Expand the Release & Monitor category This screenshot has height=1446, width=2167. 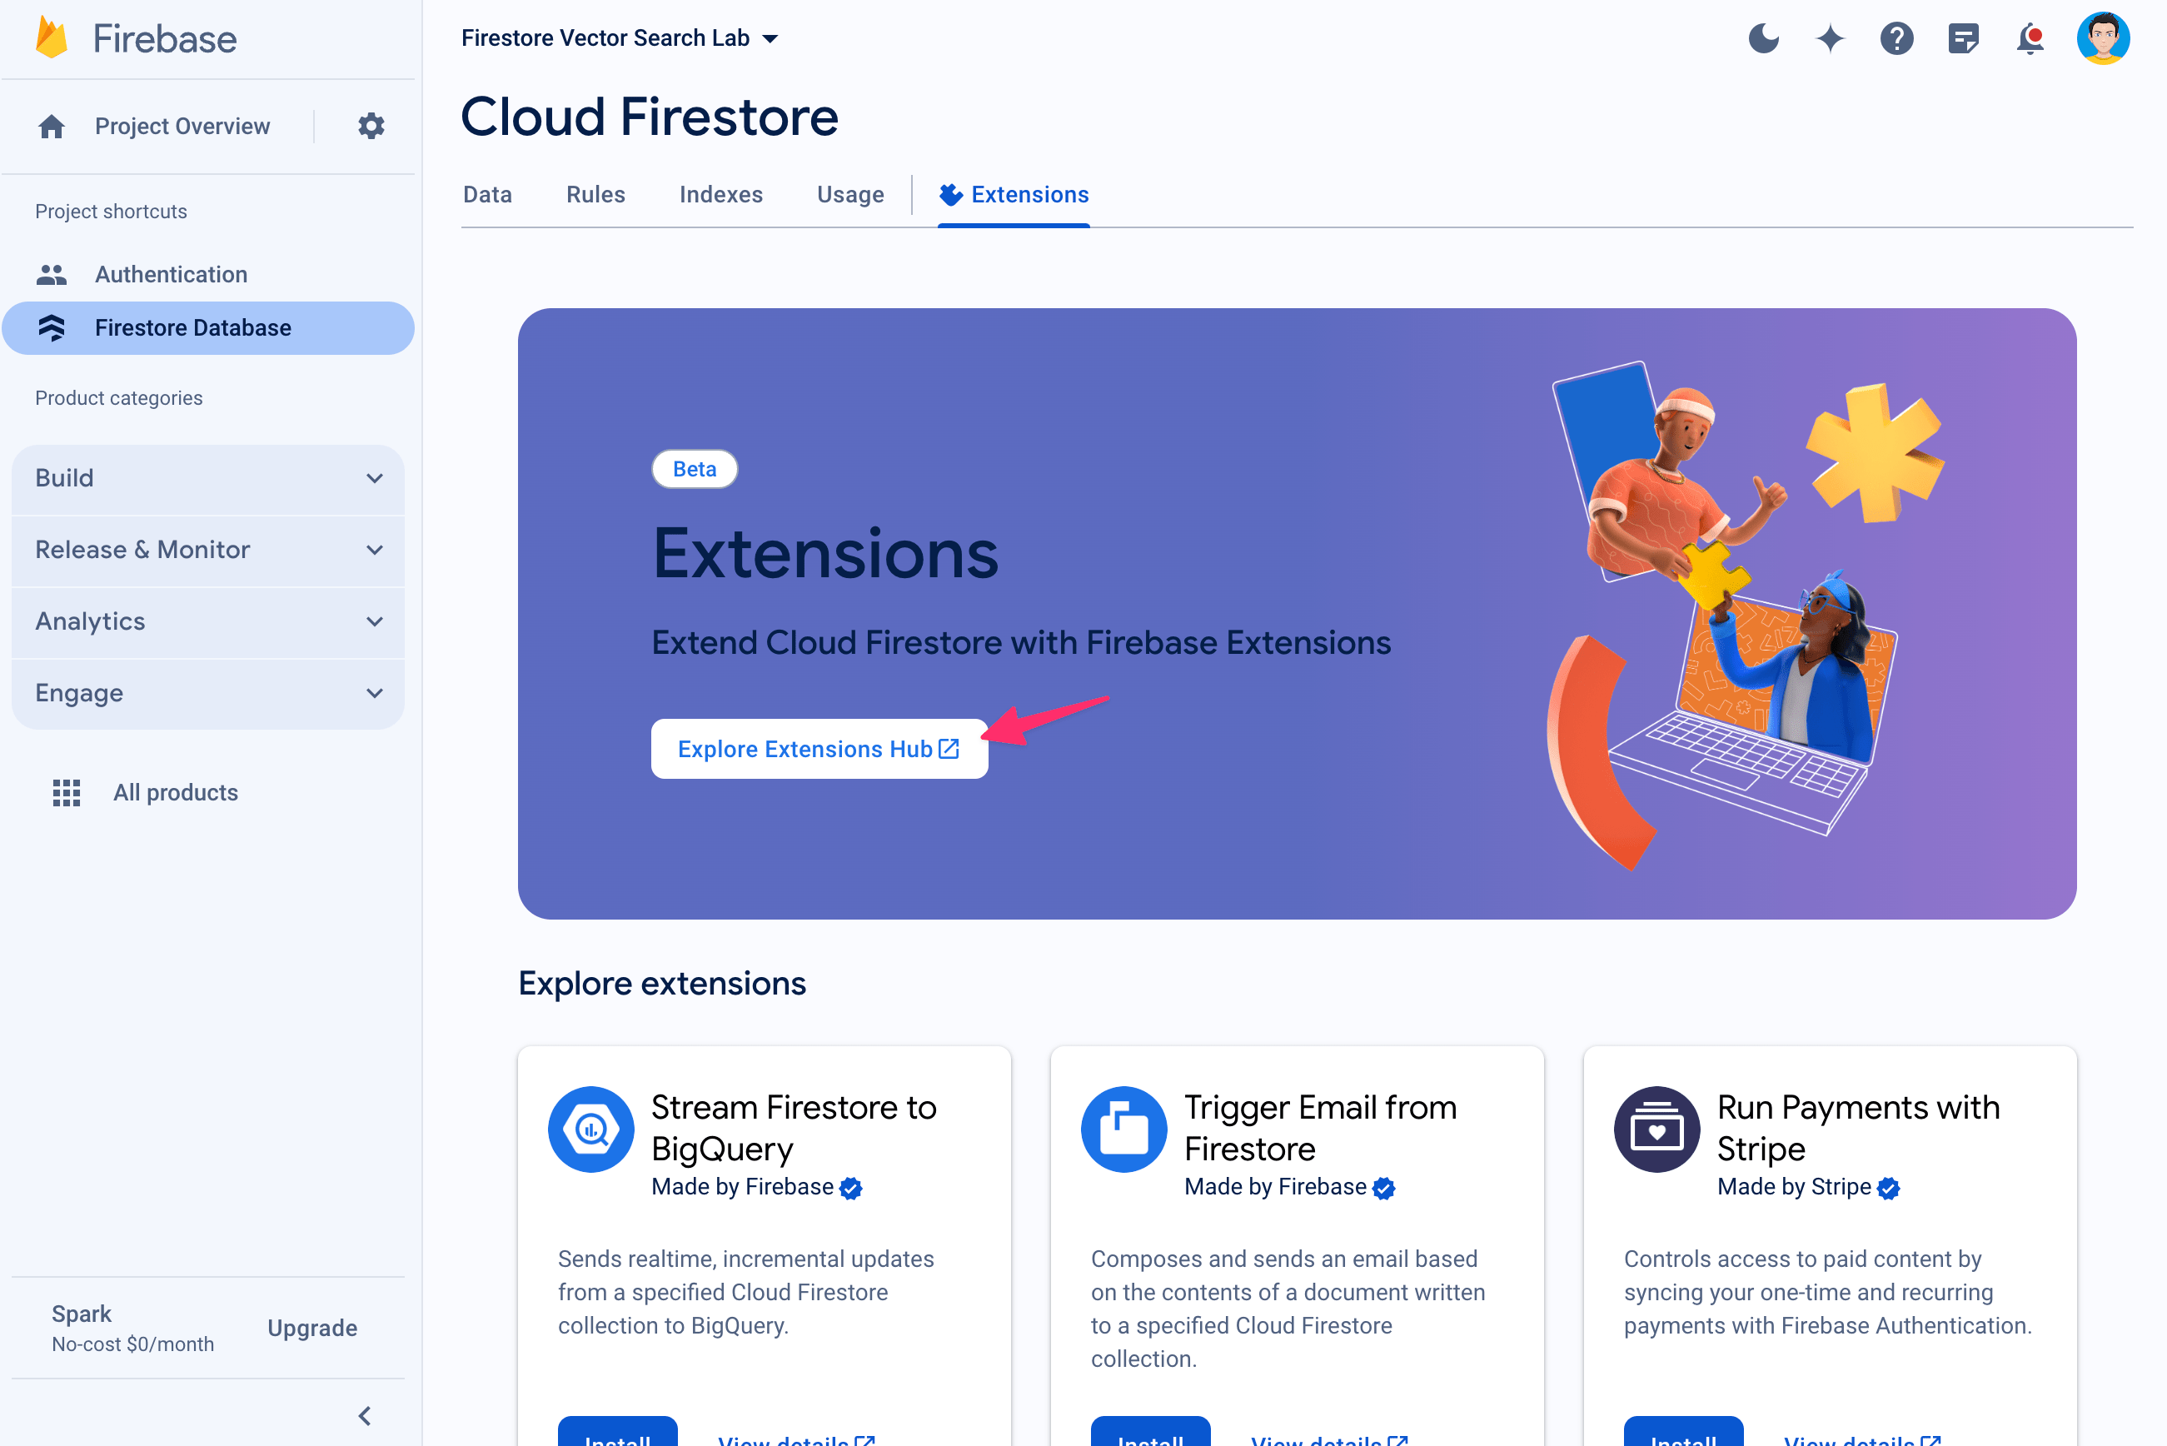coord(210,549)
